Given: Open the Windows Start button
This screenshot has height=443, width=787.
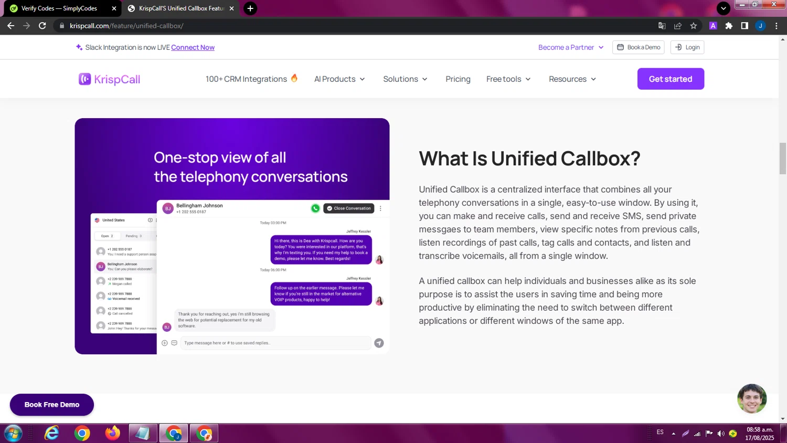Looking at the screenshot, I should 13,434.
